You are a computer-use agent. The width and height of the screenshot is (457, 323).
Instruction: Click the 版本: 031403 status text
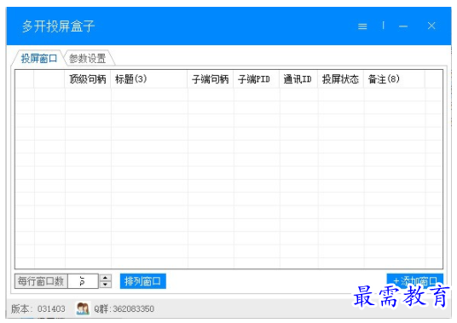(38, 309)
